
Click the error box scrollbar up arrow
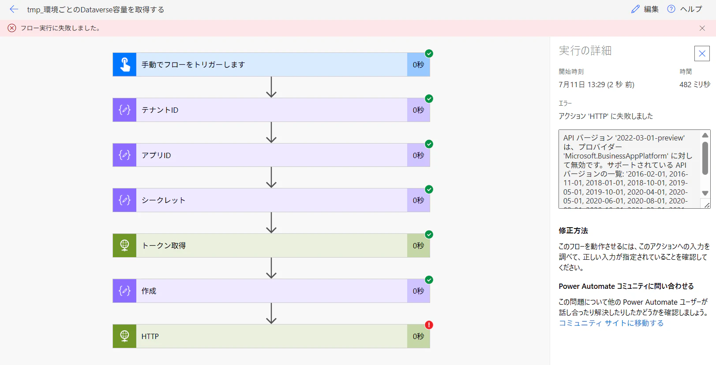705,135
